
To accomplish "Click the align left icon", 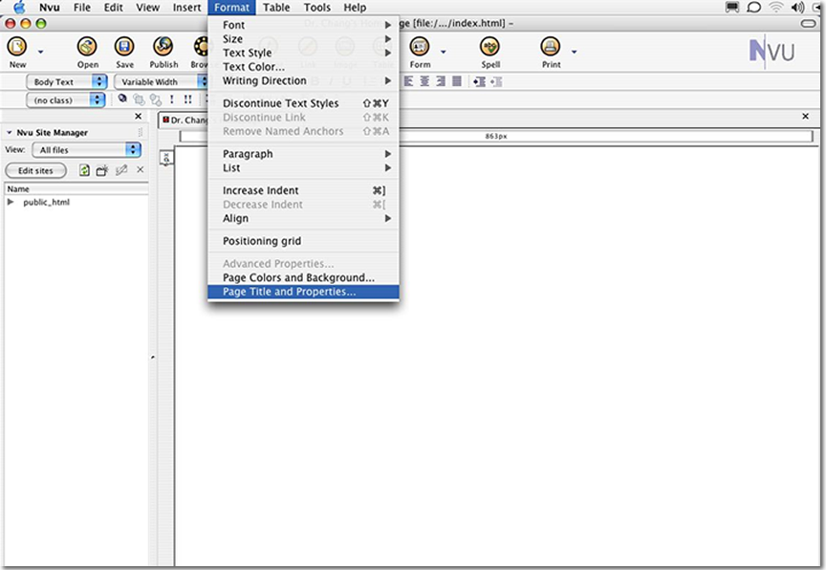I will coord(409,81).
